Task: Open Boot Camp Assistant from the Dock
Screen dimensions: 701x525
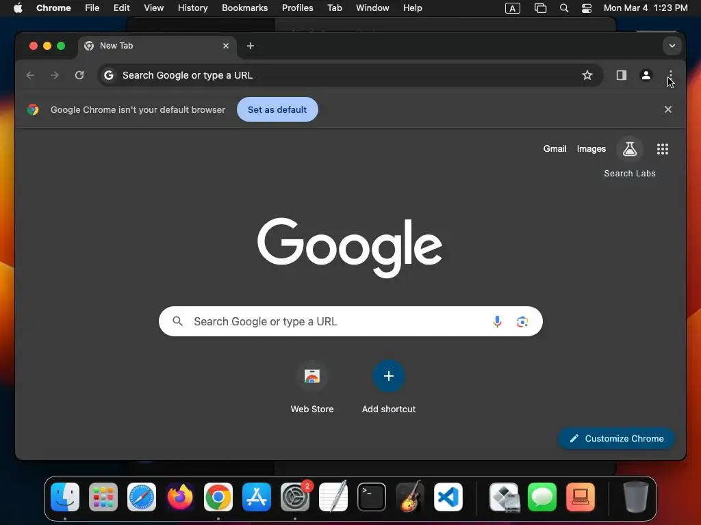Action: coord(504,497)
